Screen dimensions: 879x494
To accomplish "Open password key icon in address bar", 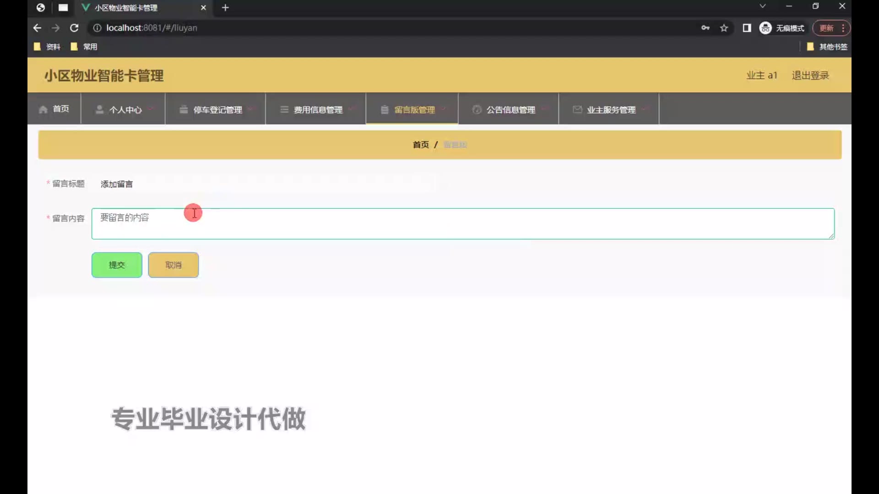I will click(705, 28).
